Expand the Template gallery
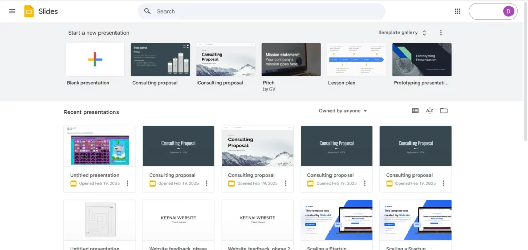The height and width of the screenshot is (250, 528). click(402, 33)
